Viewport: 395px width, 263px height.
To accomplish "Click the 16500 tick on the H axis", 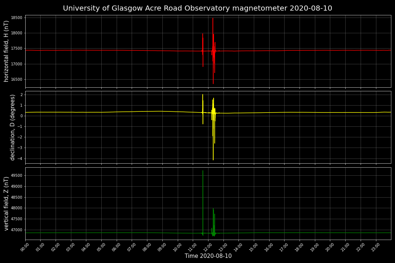I will pyautogui.click(x=17, y=80).
